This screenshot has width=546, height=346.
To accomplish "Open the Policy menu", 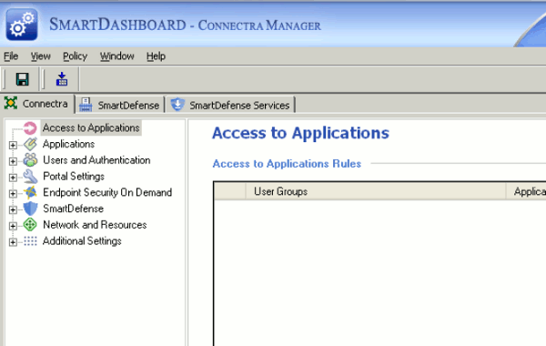I will pos(75,56).
